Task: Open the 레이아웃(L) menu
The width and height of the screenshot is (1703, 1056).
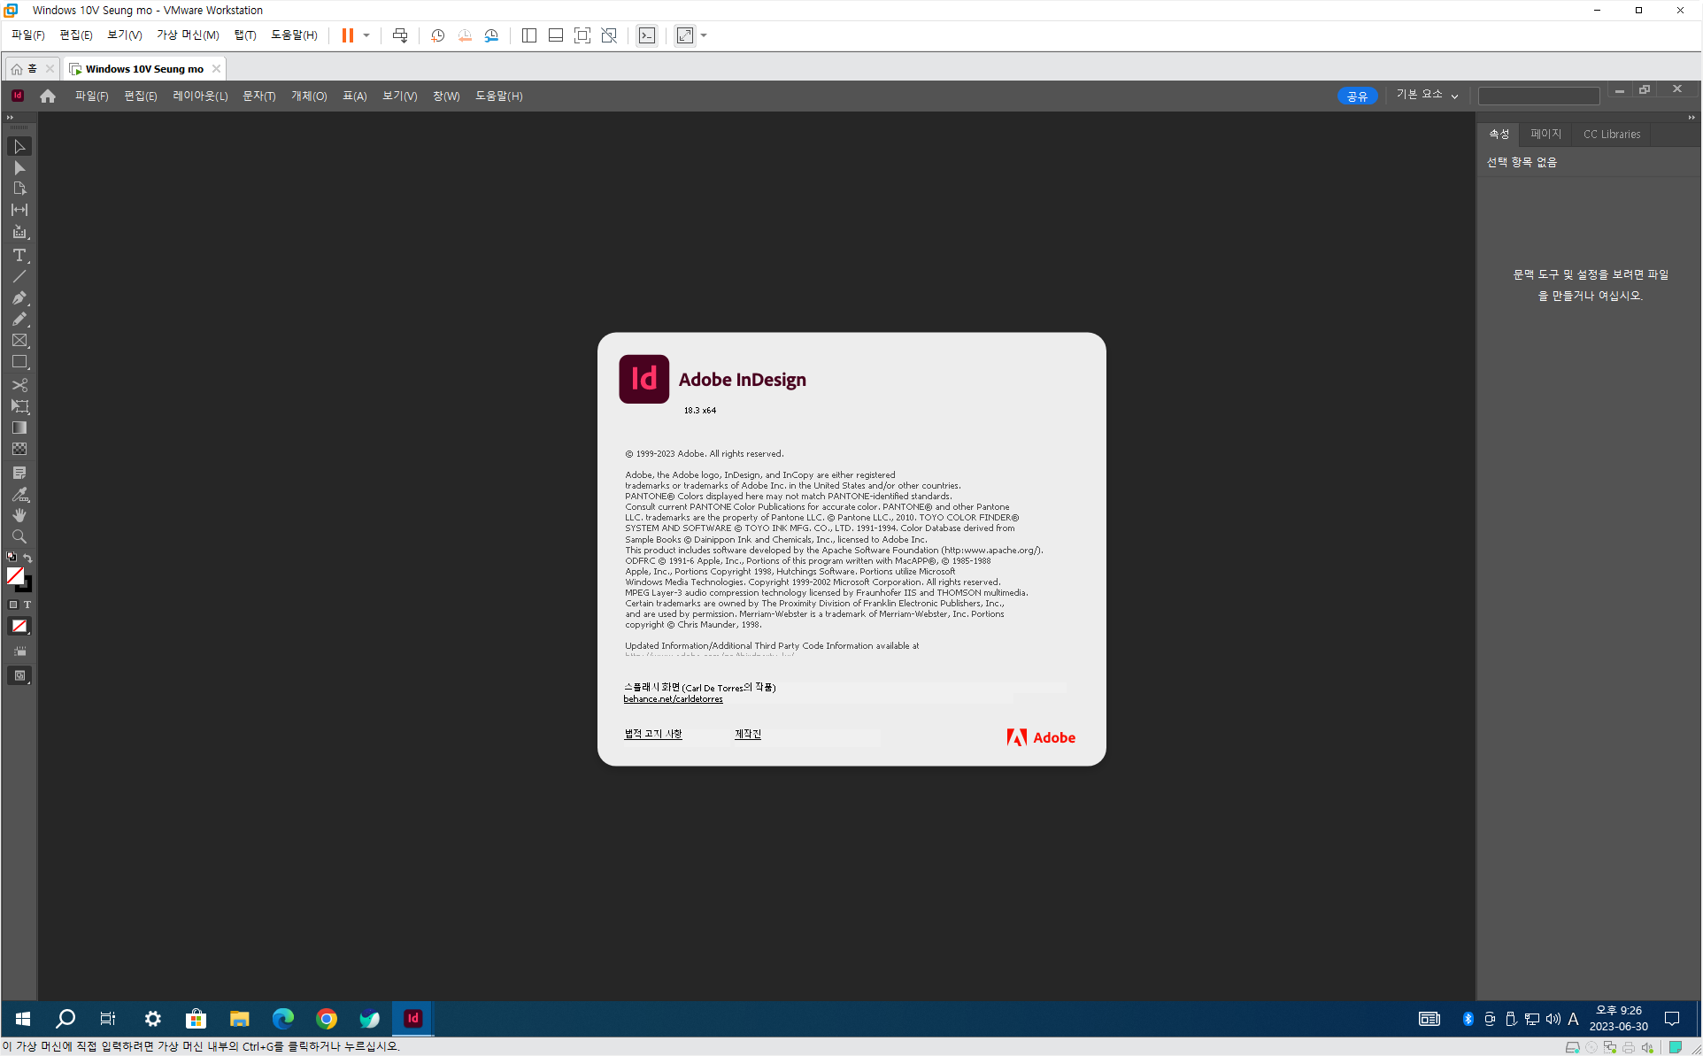Action: click(200, 96)
